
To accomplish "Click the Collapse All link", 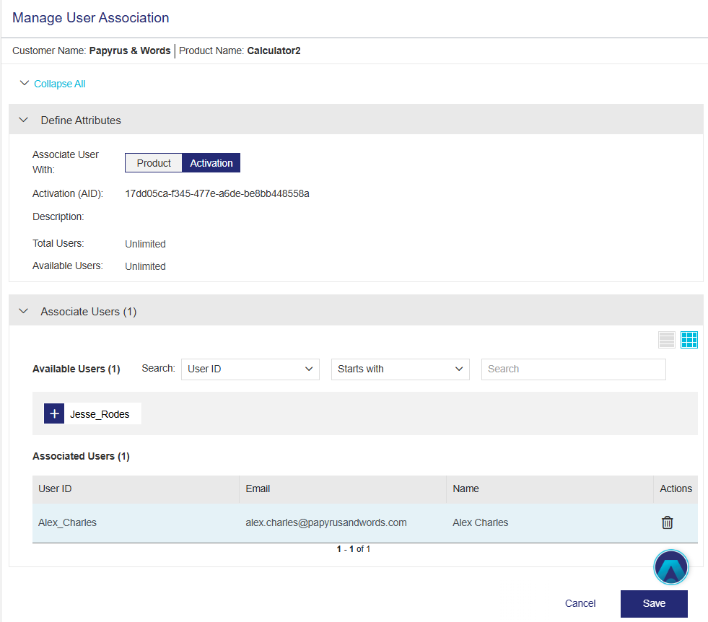I will [59, 84].
